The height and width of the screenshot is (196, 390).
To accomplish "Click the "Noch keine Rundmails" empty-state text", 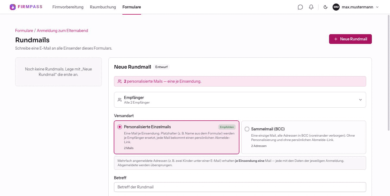I will tap(58, 72).
